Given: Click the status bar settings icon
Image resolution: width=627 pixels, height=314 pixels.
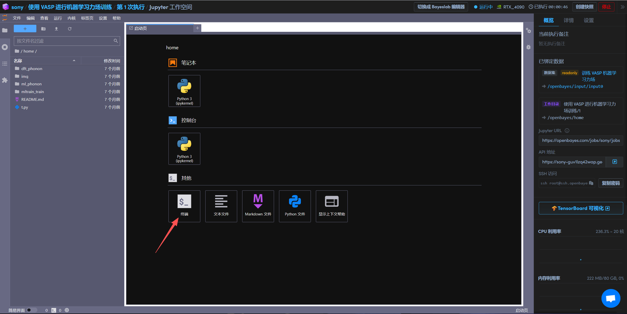Looking at the screenshot, I should click(67, 310).
